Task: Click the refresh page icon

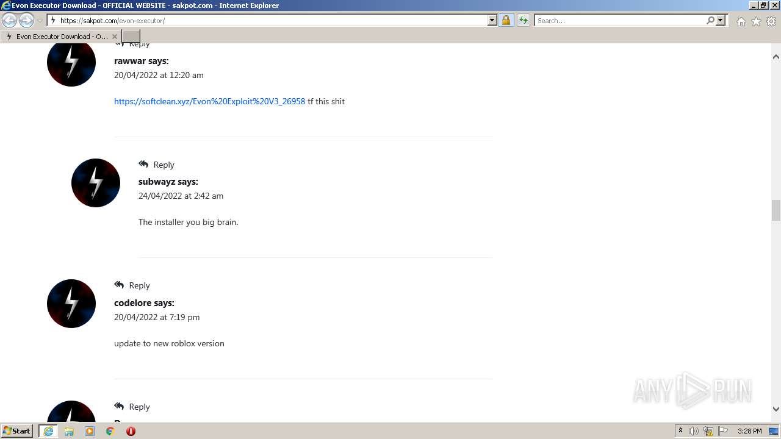Action: pos(523,21)
